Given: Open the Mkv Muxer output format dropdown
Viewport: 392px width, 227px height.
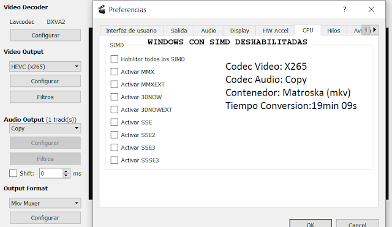Looking at the screenshot, I should click(x=45, y=203).
